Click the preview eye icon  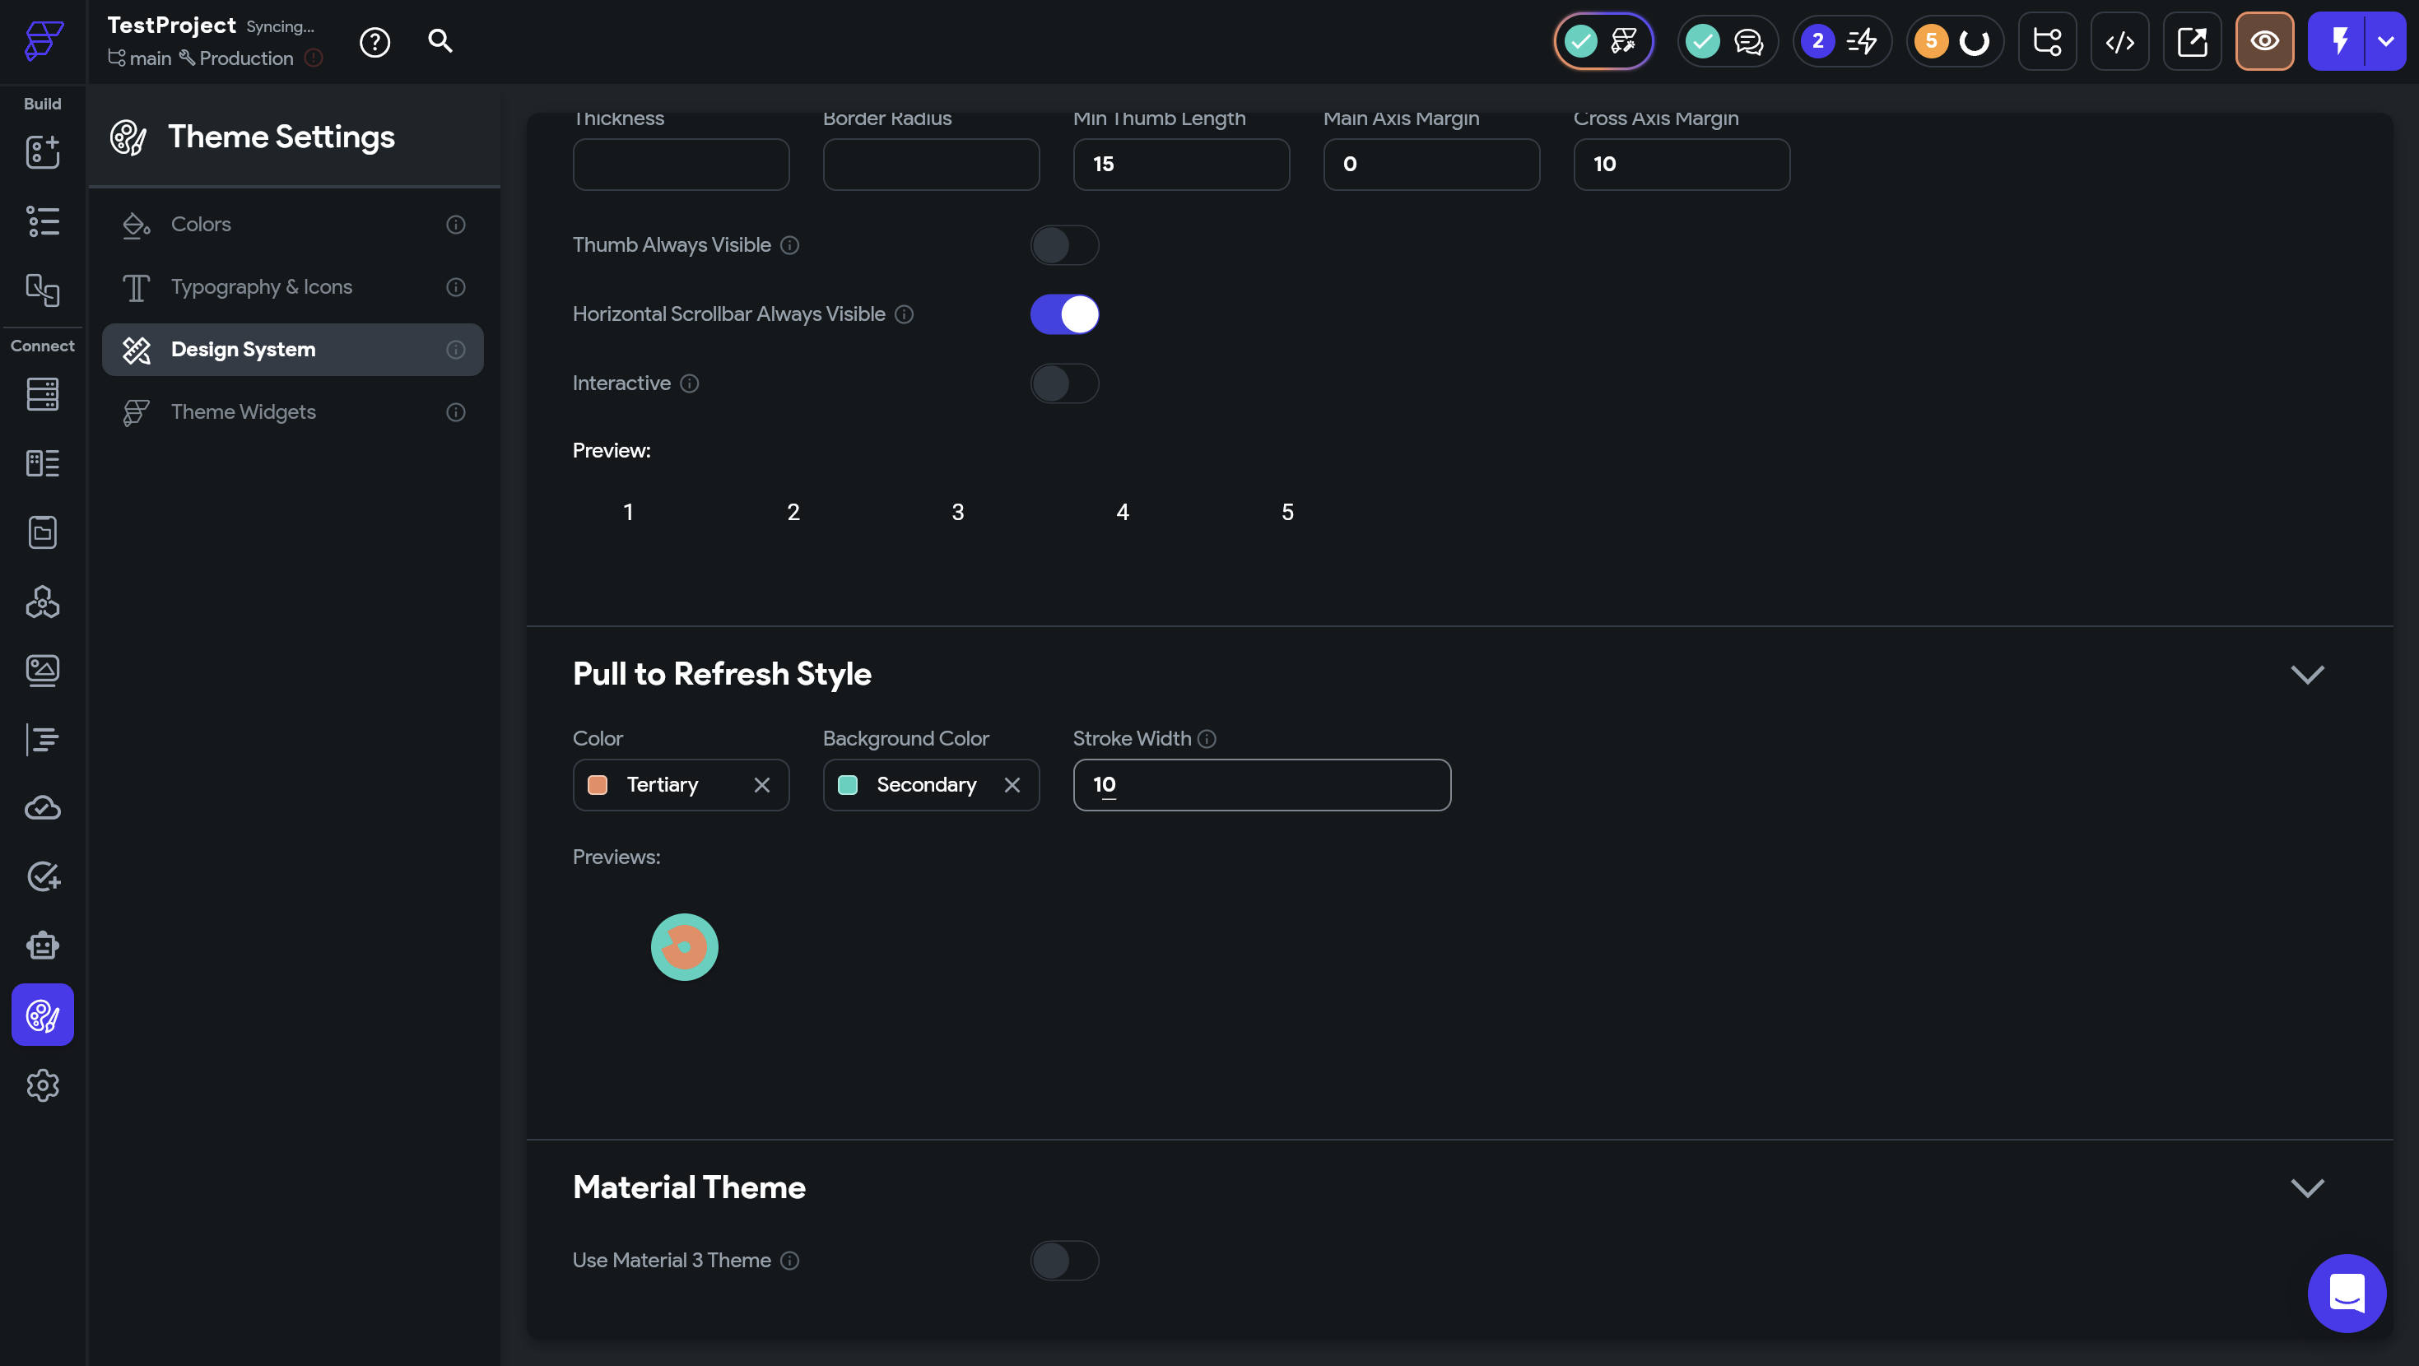[2264, 41]
